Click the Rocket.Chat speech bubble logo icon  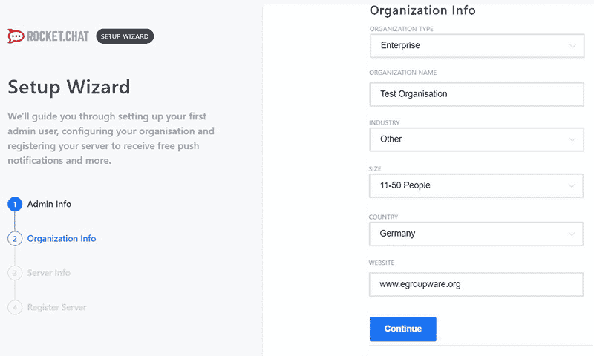16,36
